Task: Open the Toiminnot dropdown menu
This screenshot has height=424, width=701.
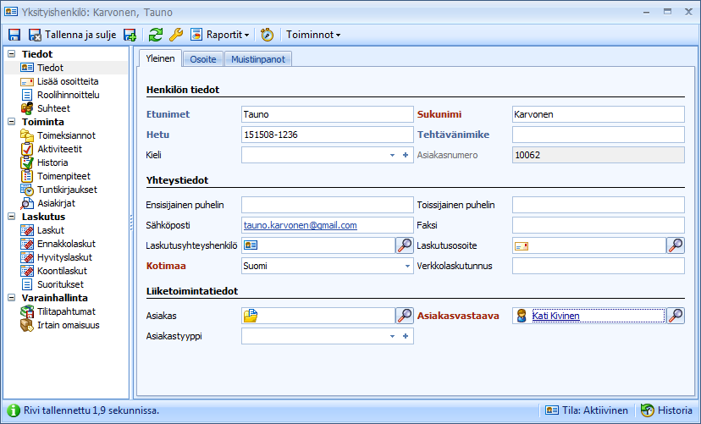Action: point(313,35)
